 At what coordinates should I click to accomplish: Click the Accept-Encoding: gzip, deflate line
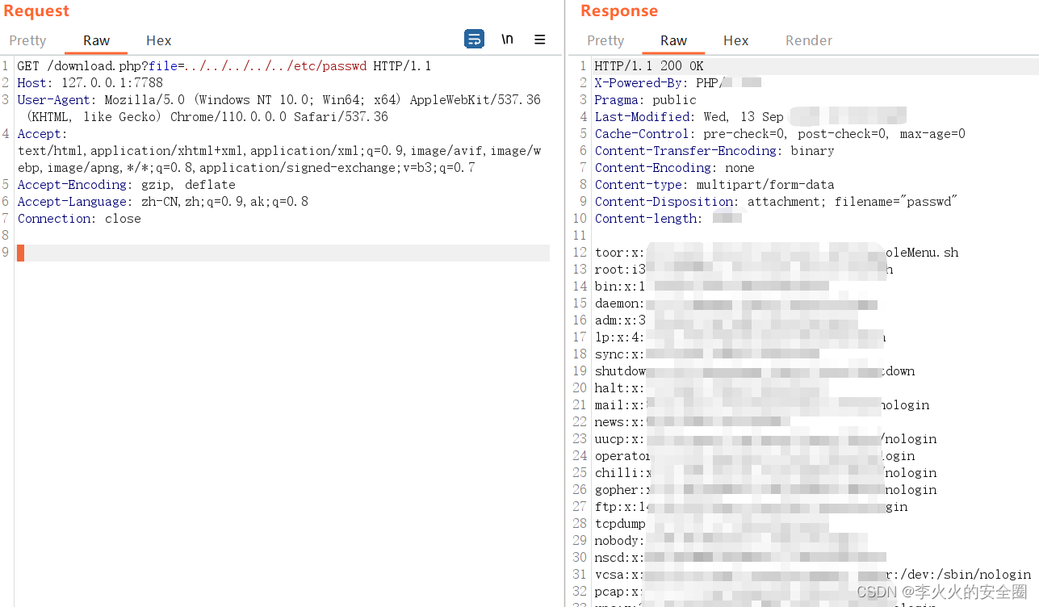127,185
